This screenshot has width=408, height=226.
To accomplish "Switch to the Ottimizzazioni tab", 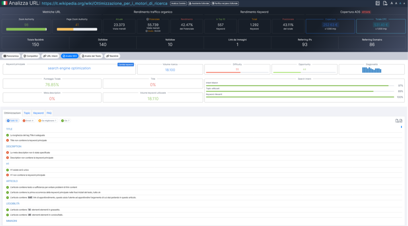I will (12, 113).
